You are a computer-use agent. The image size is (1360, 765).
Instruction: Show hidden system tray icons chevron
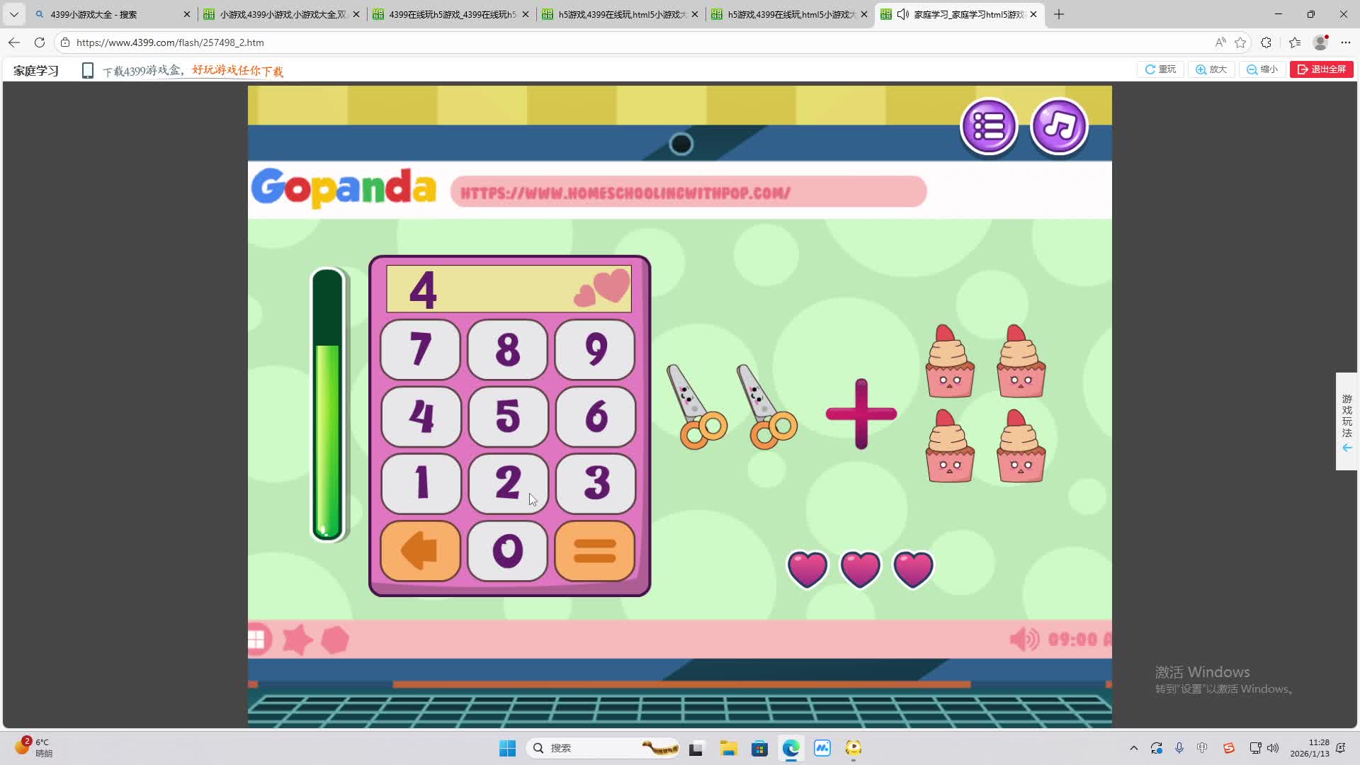(x=1134, y=748)
